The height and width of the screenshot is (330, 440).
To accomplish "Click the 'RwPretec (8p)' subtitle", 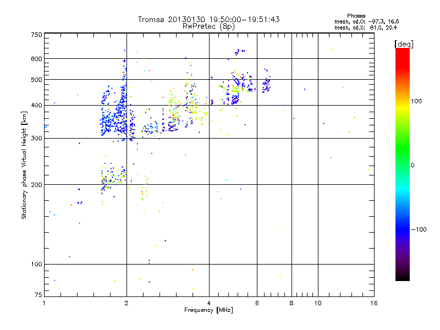I will pos(208,26).
